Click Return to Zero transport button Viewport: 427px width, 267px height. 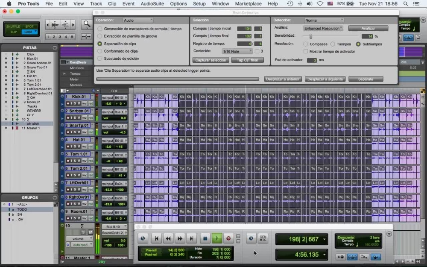(157, 238)
